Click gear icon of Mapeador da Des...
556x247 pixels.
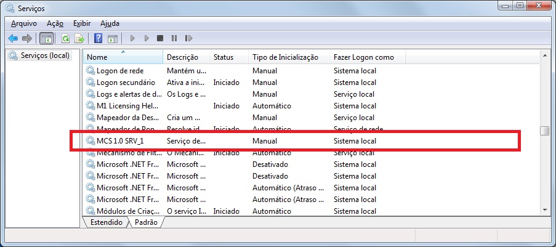tap(91, 118)
